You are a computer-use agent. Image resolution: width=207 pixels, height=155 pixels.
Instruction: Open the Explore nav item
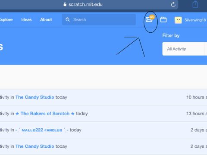(6, 20)
